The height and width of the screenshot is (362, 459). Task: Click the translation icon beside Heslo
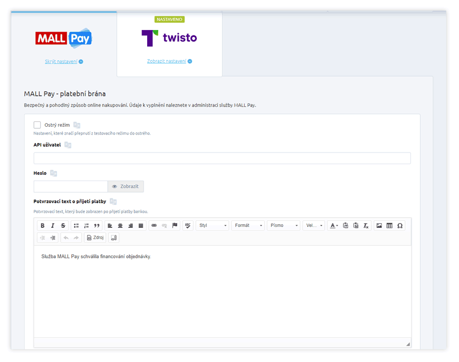point(54,173)
